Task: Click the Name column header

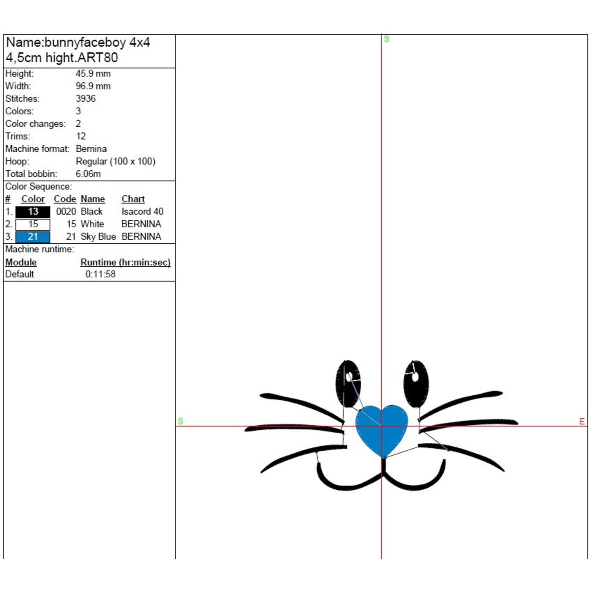Action: (93, 199)
